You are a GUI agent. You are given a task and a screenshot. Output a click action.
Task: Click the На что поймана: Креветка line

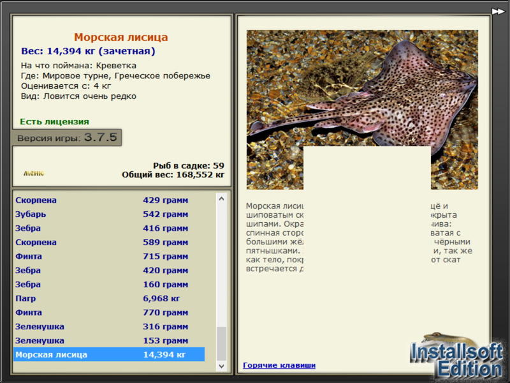click(78, 66)
